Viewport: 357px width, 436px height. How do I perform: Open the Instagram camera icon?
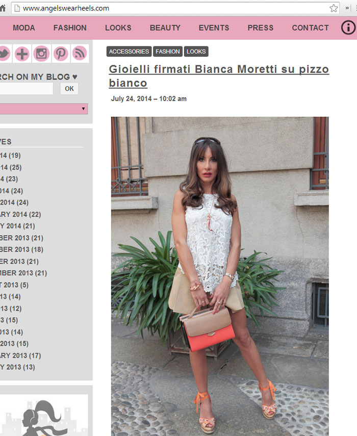click(41, 54)
